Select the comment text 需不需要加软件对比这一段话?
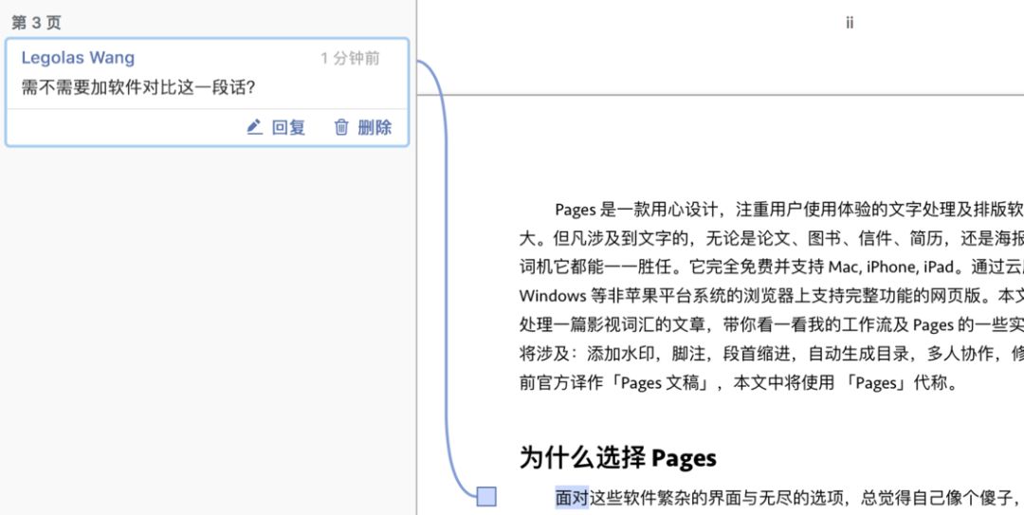 coord(137,87)
